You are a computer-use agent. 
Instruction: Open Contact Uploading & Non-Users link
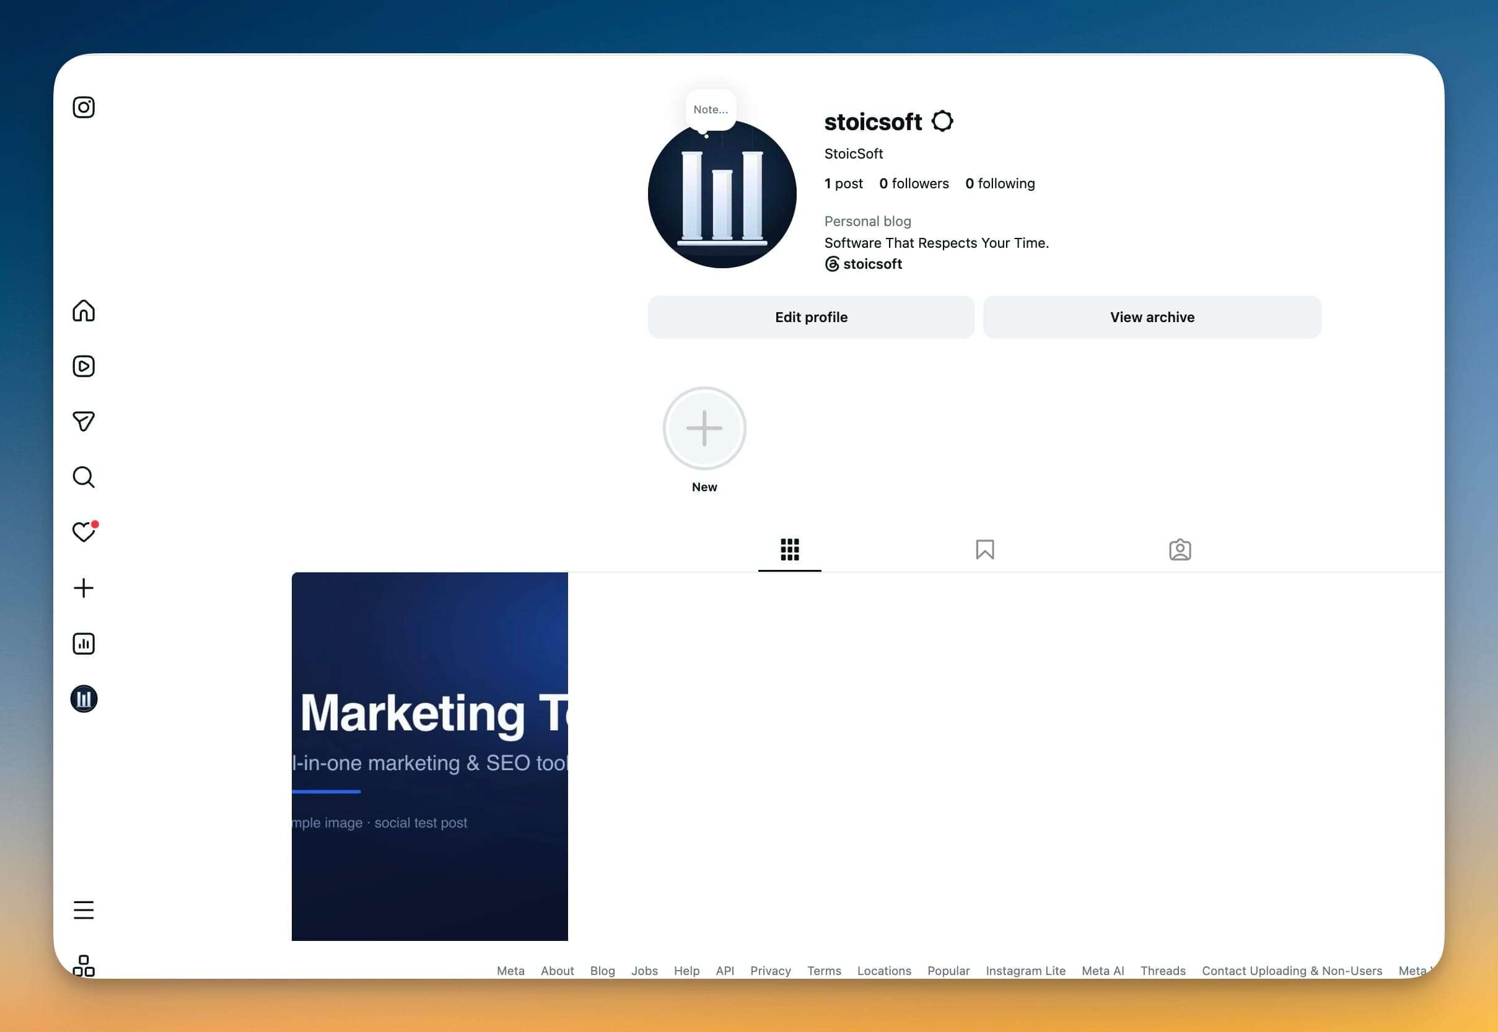(1291, 971)
